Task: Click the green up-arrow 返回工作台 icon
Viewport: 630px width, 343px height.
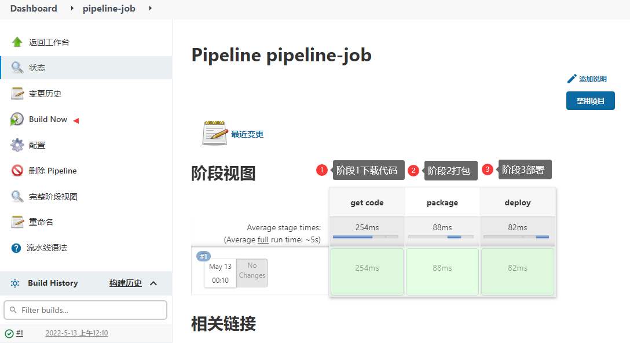Action: (17, 42)
